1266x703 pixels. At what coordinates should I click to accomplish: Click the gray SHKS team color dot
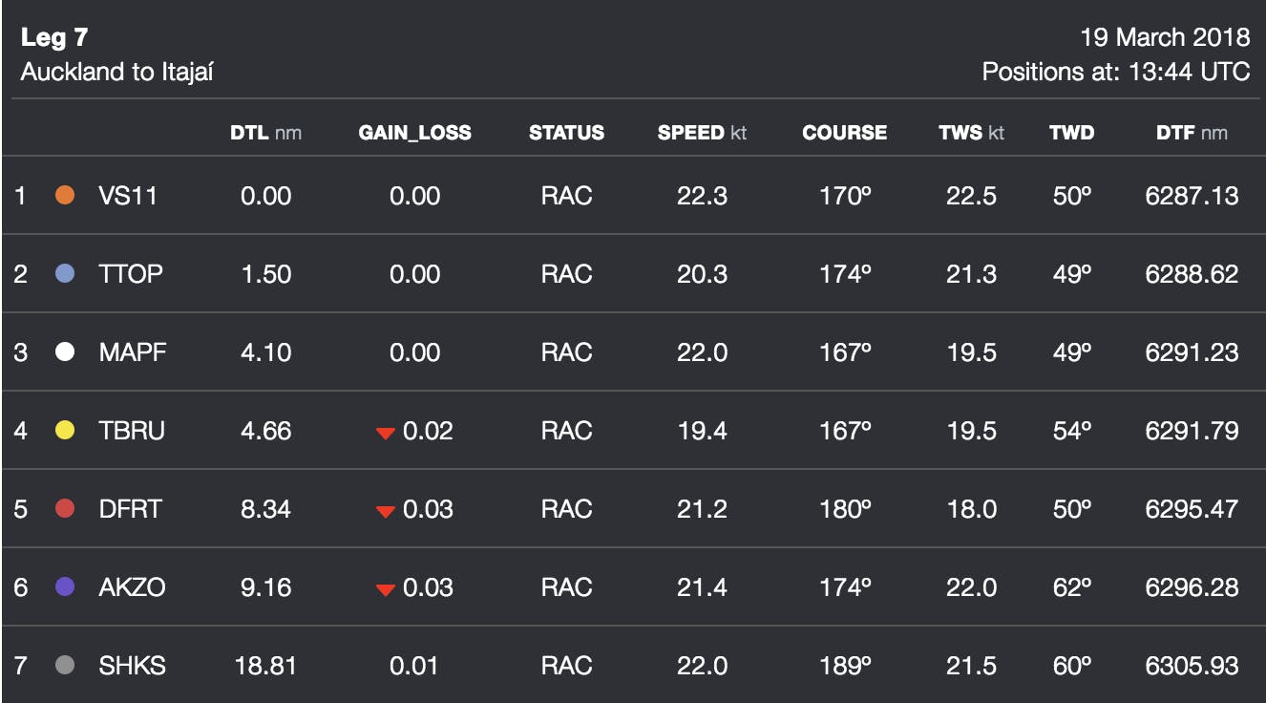click(66, 666)
